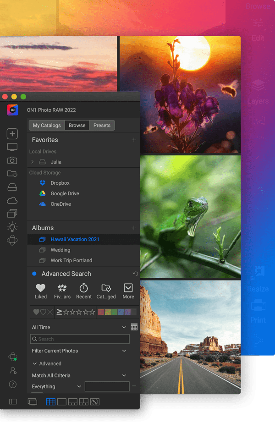Click the criteria value field beside Everything
Viewport: 275px width, 423px height.
[107, 386]
